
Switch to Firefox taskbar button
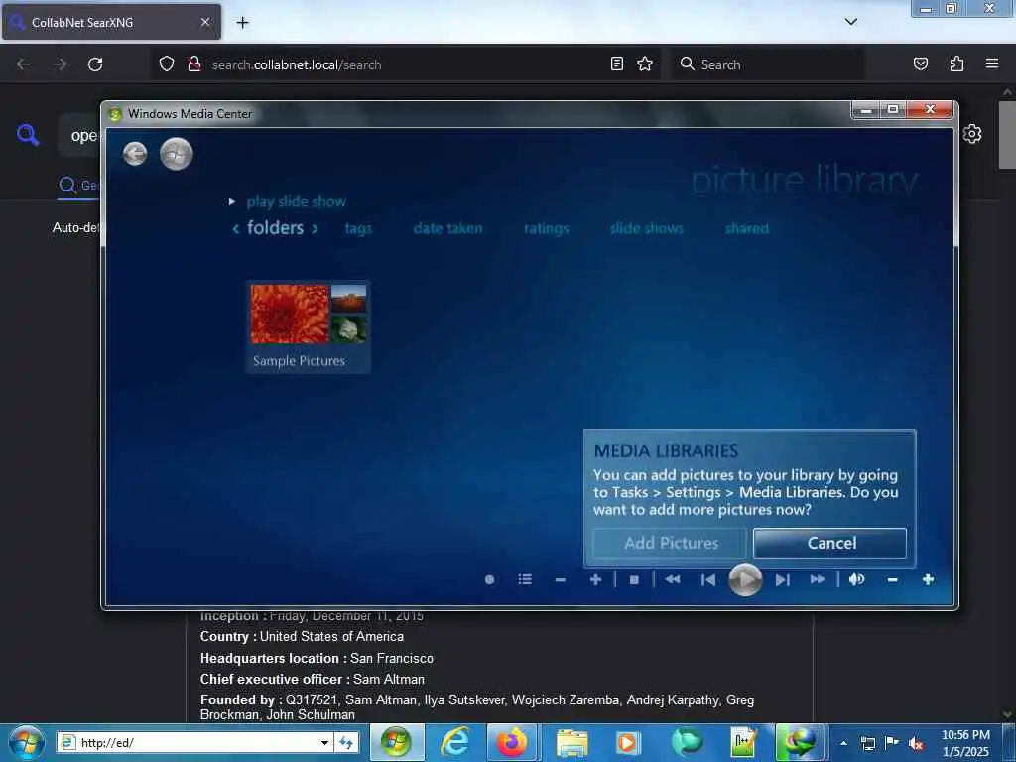(511, 742)
